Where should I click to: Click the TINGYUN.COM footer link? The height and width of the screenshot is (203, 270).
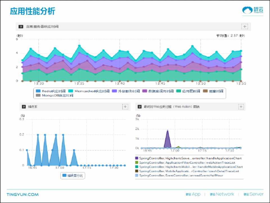[22, 195]
